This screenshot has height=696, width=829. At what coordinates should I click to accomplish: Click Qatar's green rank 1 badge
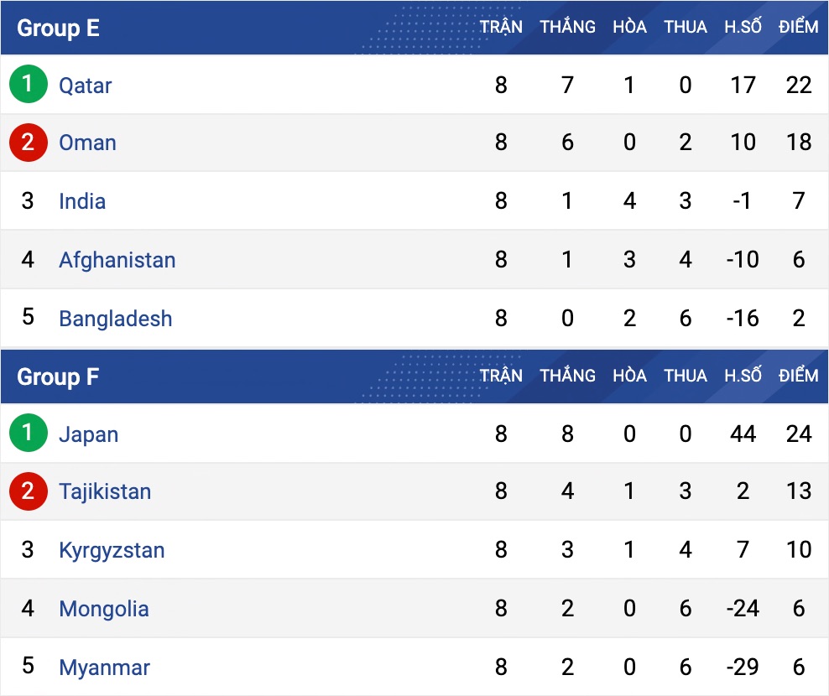[x=29, y=85]
